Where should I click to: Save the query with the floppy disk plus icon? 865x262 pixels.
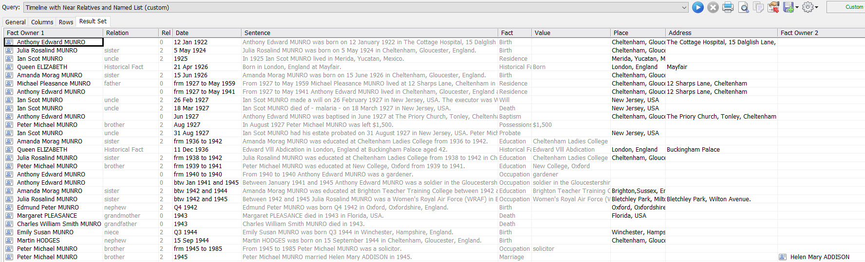789,7
